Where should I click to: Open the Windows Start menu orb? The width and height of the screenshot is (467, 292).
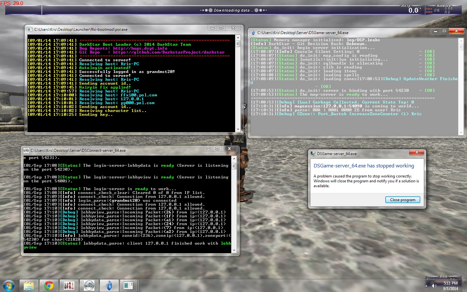coord(9,286)
